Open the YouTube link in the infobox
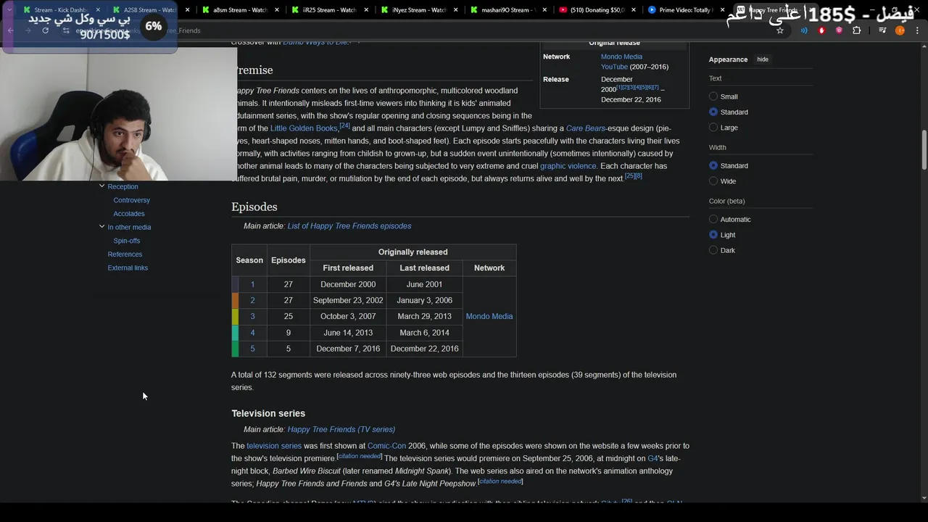This screenshot has height=522, width=928. pyautogui.click(x=614, y=67)
